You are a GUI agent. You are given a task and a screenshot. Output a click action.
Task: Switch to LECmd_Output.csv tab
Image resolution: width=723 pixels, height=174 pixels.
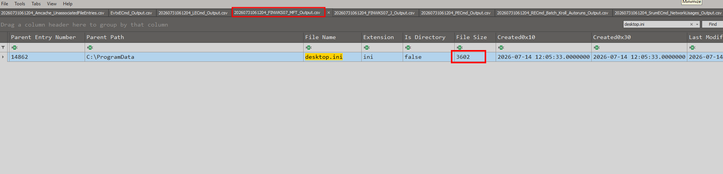(193, 13)
